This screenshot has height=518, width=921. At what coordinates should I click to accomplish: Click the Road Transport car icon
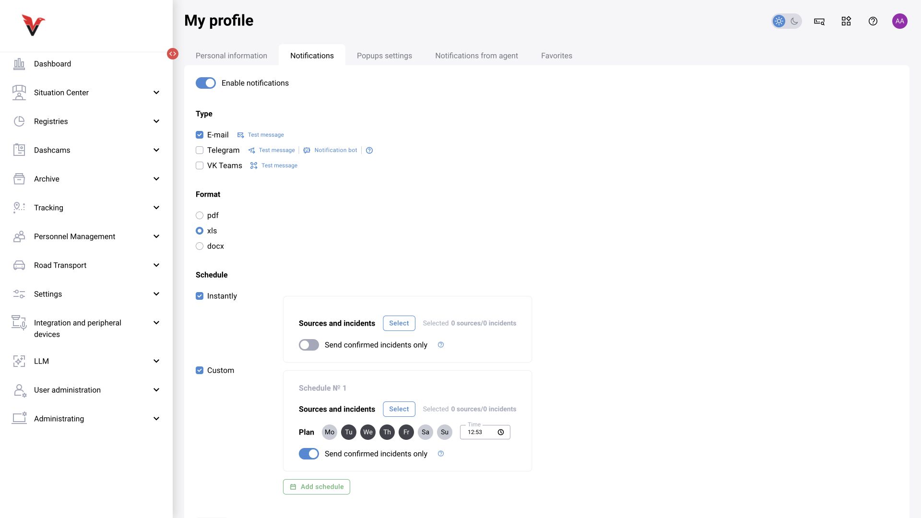19,265
